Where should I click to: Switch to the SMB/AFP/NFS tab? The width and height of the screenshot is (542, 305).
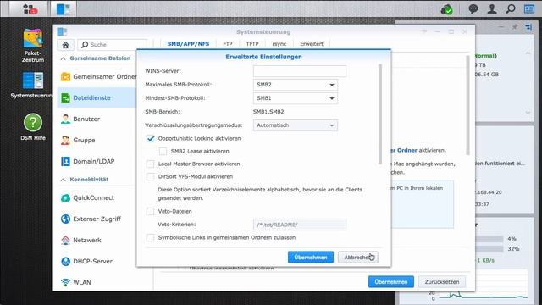coord(188,44)
